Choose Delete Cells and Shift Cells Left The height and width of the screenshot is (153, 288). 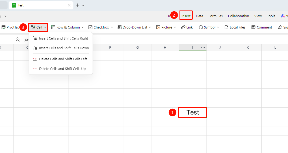61,59
